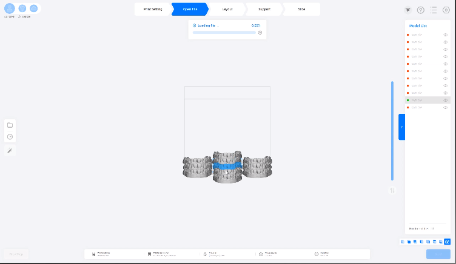Go to the Layout step tab
This screenshot has width=456, height=264.
pos(227,9)
